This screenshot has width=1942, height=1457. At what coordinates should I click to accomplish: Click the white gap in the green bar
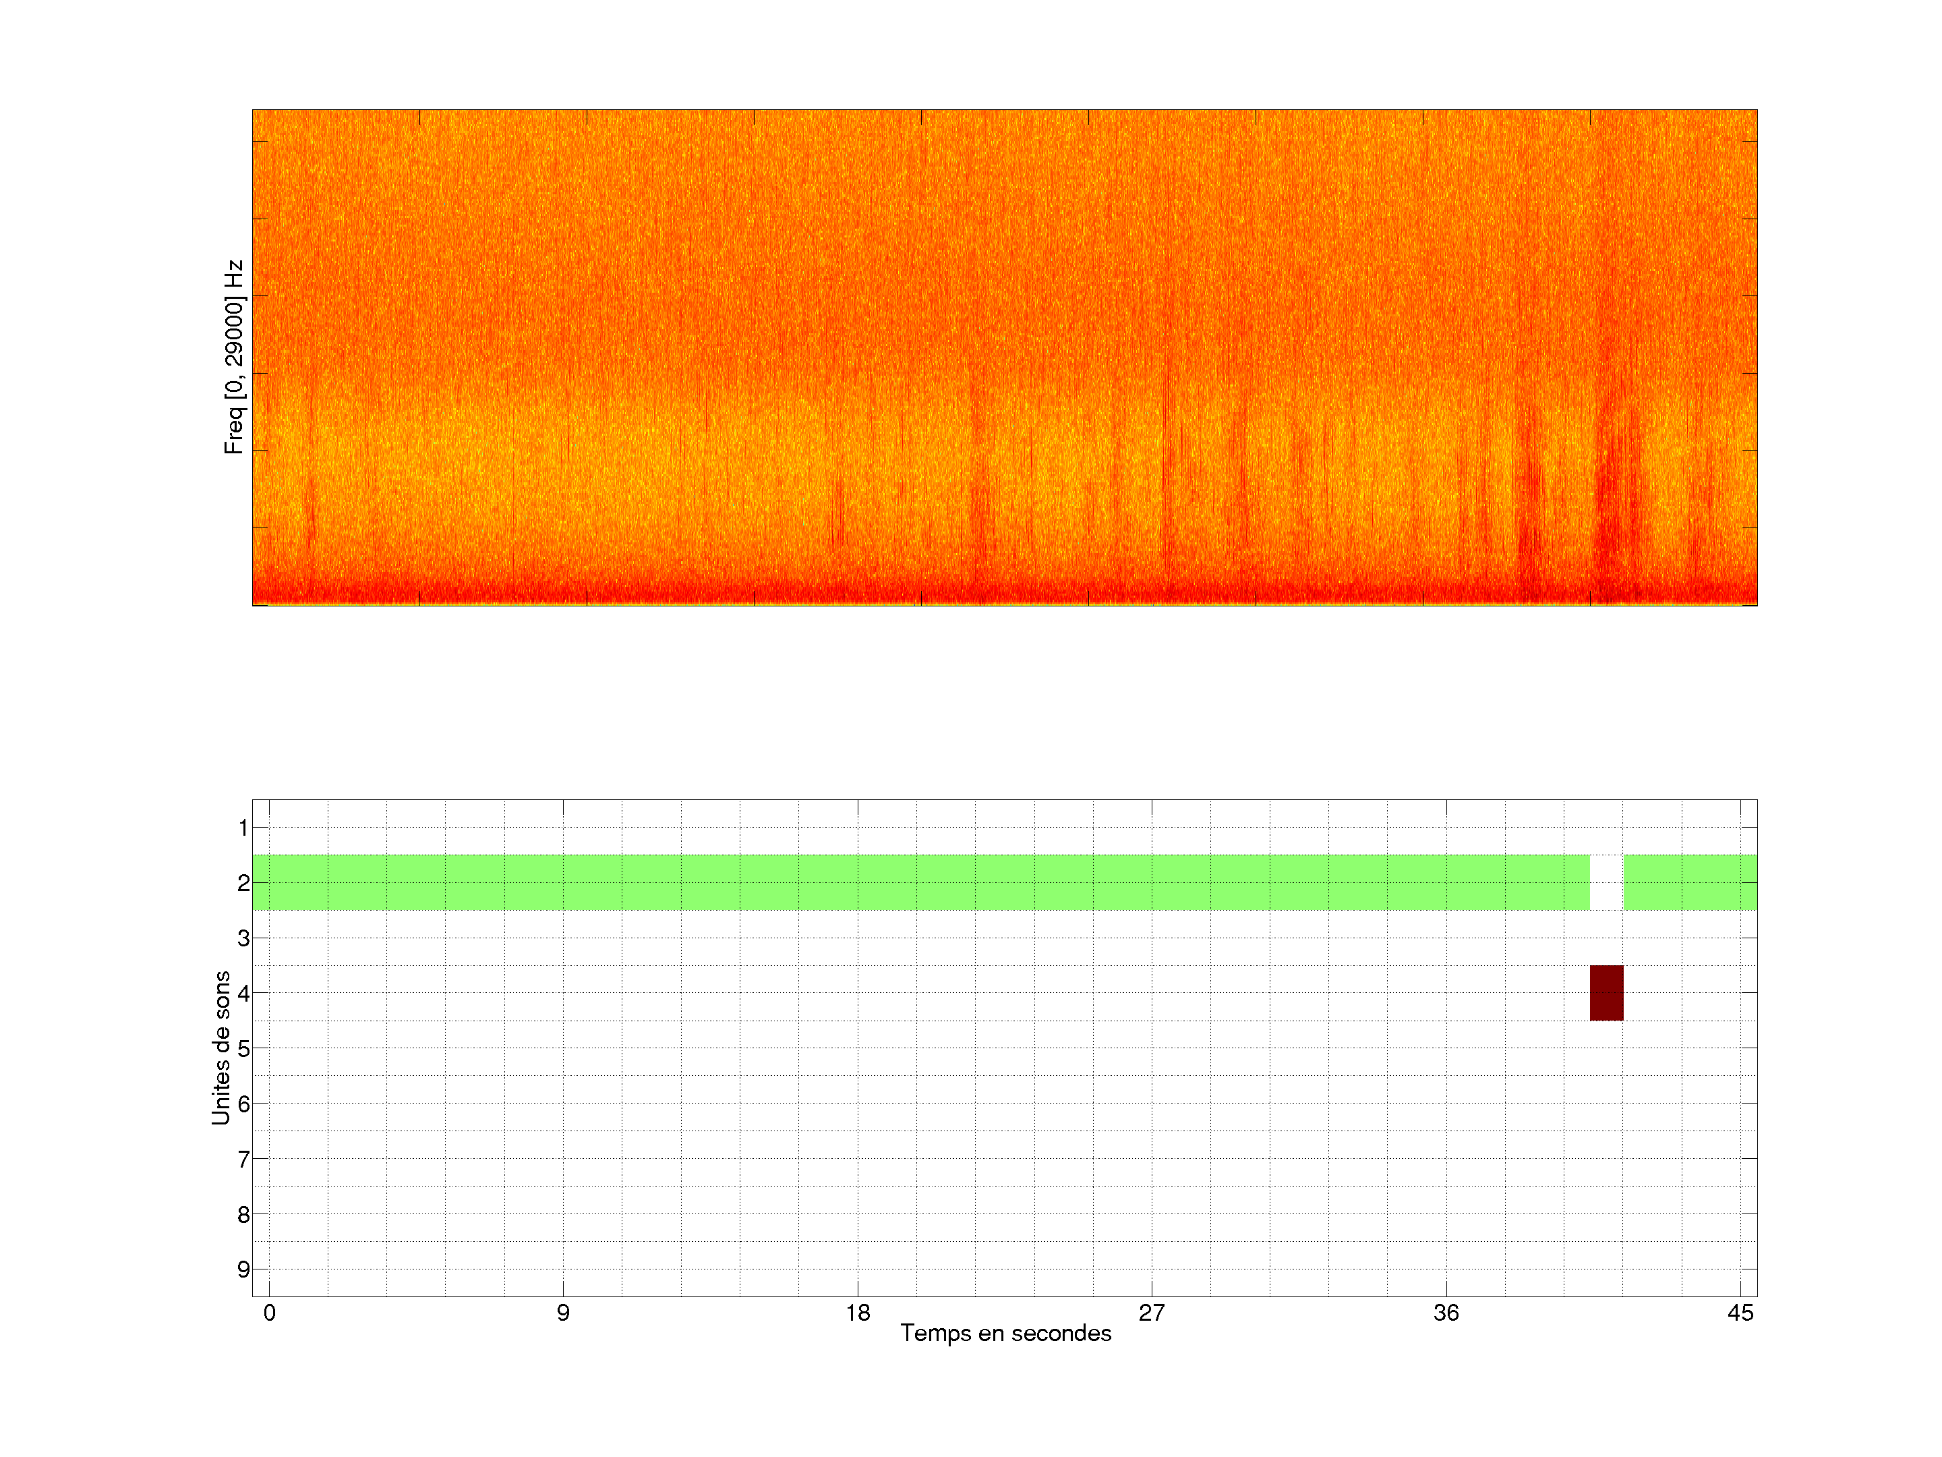(1606, 882)
